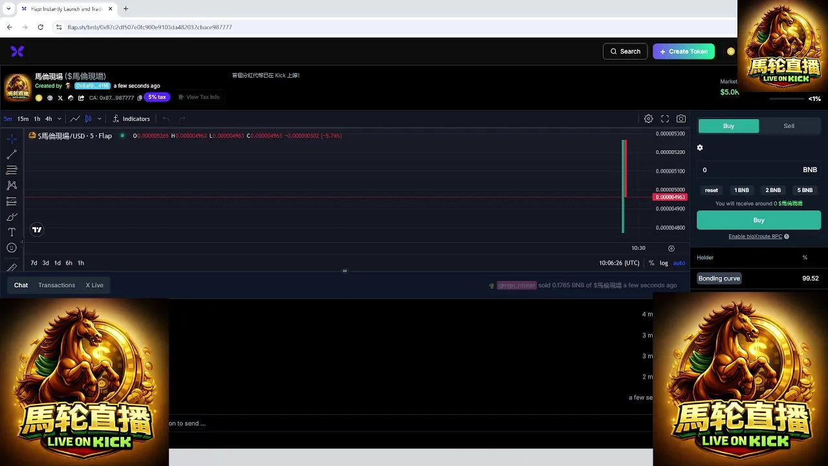Select the trend line drawing tool
The width and height of the screenshot is (828, 466).
12,155
